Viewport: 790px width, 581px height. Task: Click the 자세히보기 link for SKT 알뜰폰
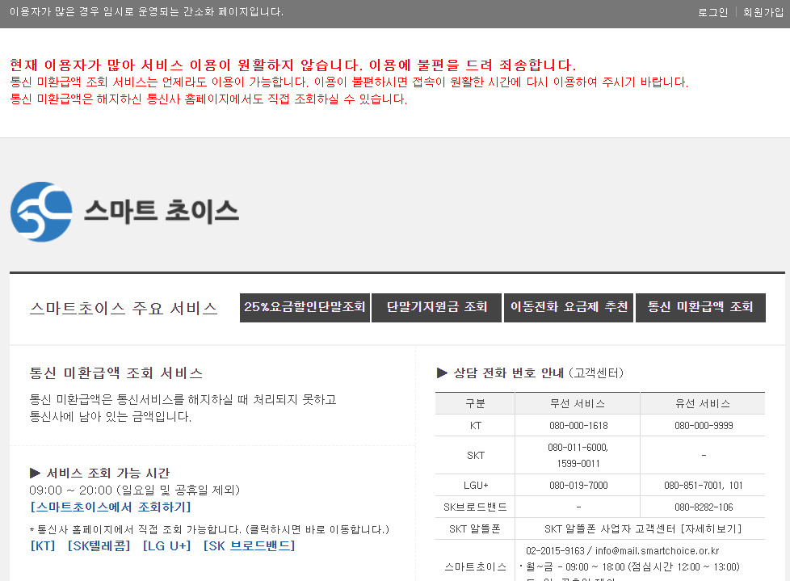point(711,528)
